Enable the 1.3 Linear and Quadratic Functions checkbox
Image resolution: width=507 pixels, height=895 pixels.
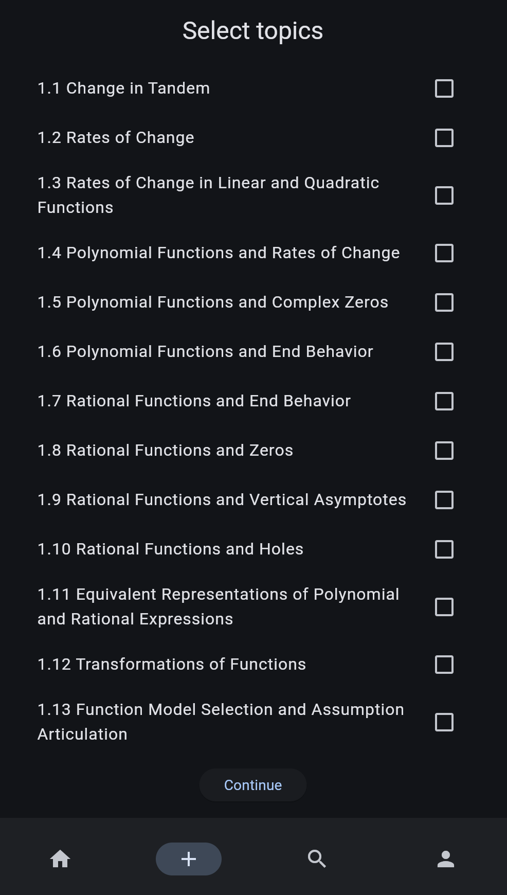pos(444,195)
